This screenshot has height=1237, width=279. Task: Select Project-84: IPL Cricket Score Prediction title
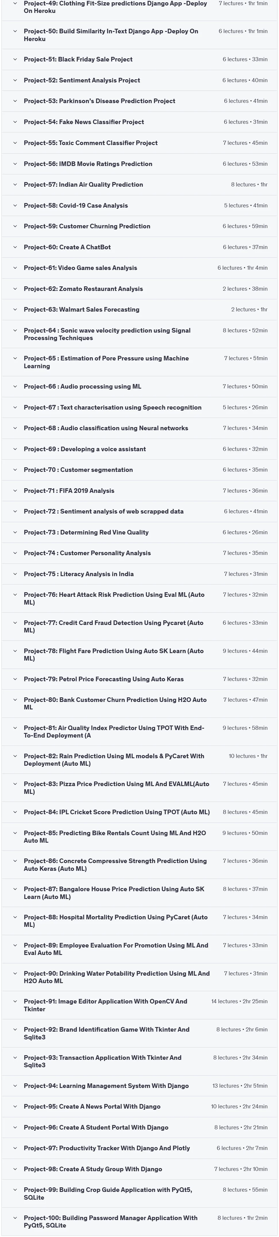point(116,813)
